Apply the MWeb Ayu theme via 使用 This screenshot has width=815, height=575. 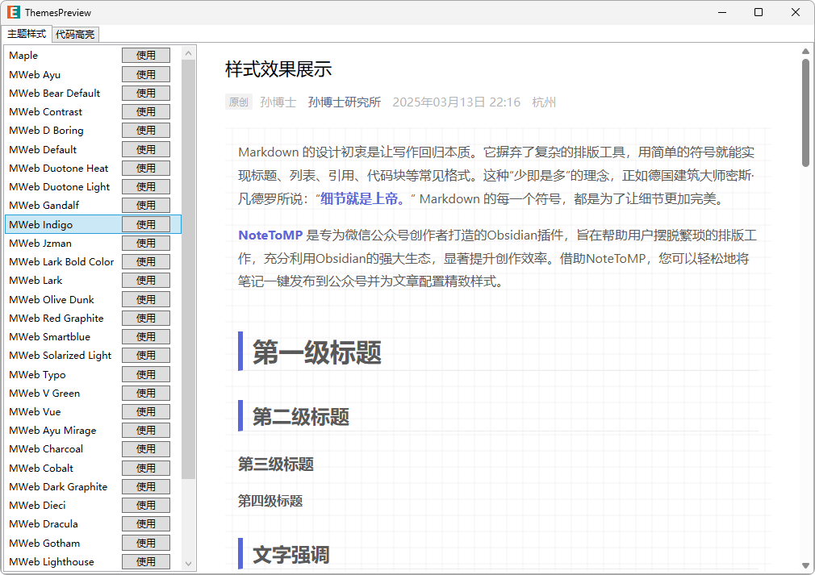click(x=146, y=74)
